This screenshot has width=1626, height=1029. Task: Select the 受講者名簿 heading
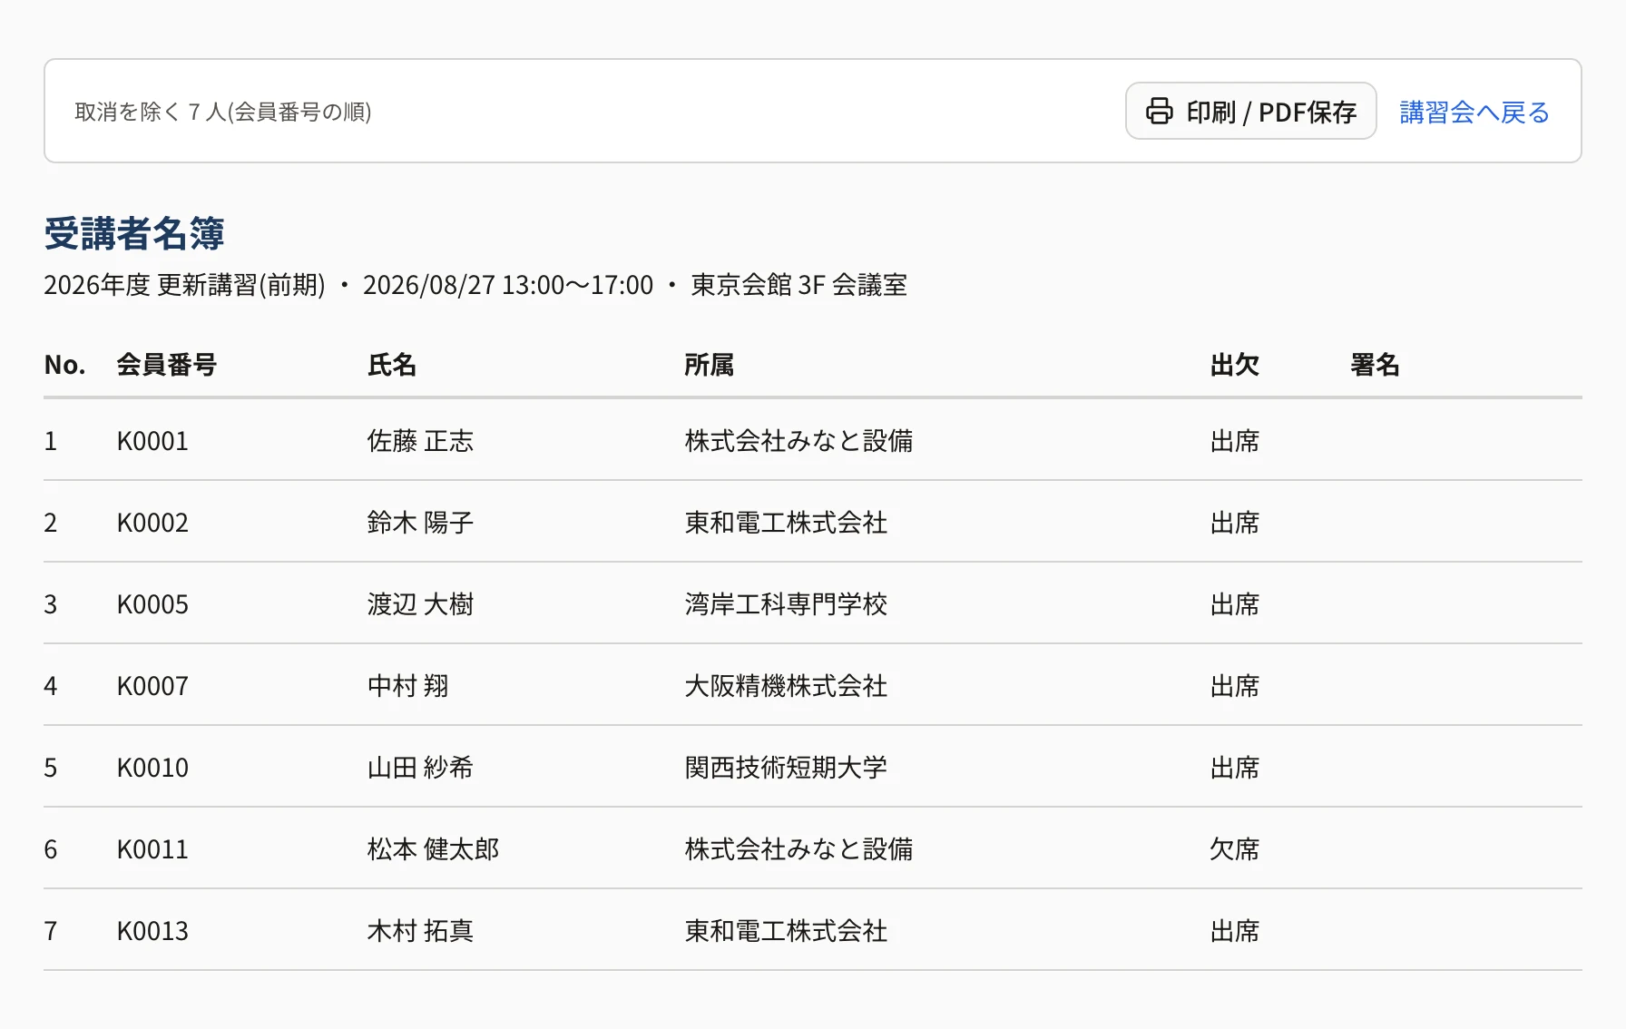pos(134,233)
